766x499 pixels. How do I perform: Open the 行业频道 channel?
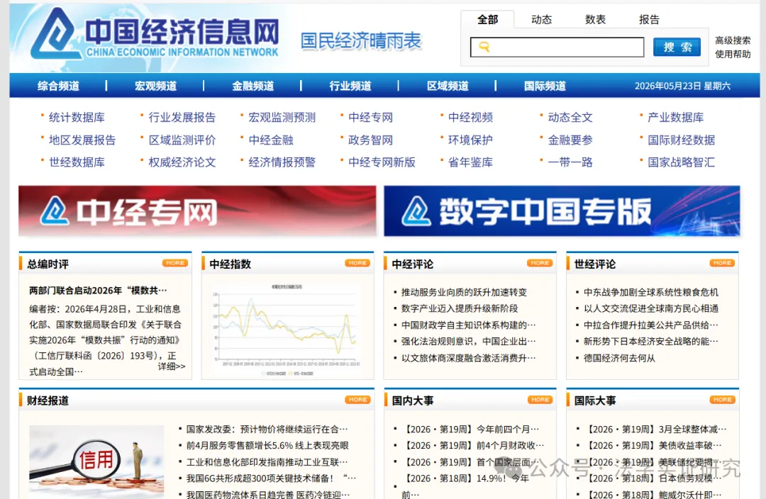tap(350, 86)
